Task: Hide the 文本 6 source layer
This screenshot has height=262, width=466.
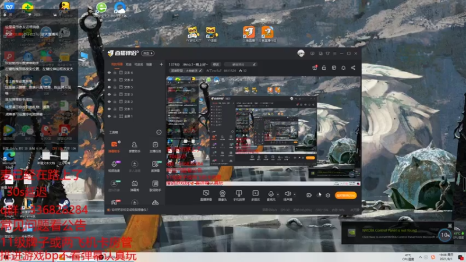Action: coord(109,72)
